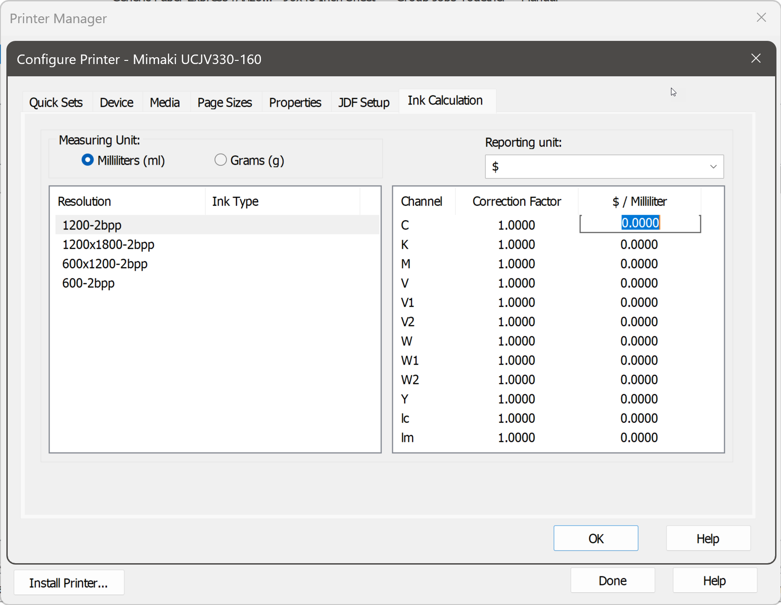Click the Ink Type column header

(x=283, y=201)
